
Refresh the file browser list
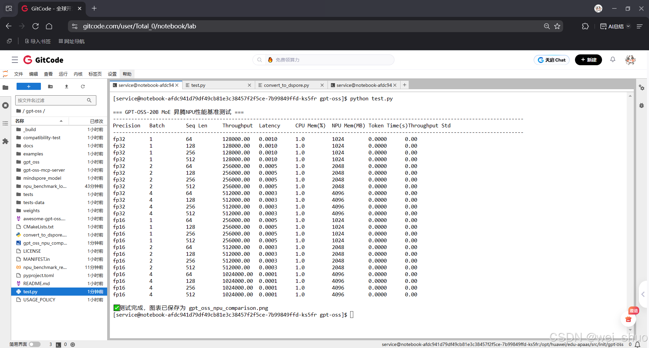click(83, 86)
